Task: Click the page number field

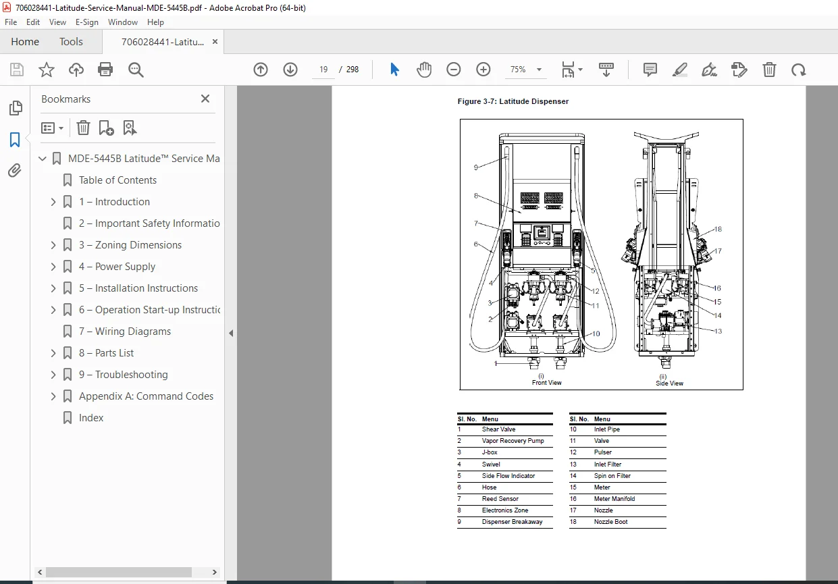Action: (x=323, y=70)
